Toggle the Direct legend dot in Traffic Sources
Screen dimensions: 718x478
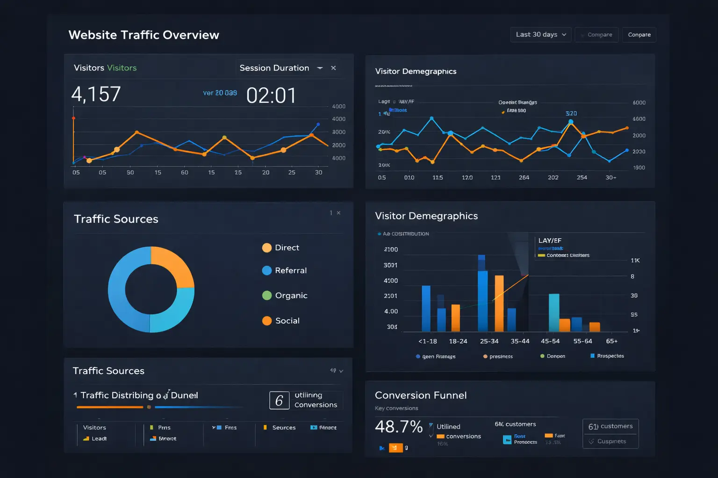(x=267, y=248)
